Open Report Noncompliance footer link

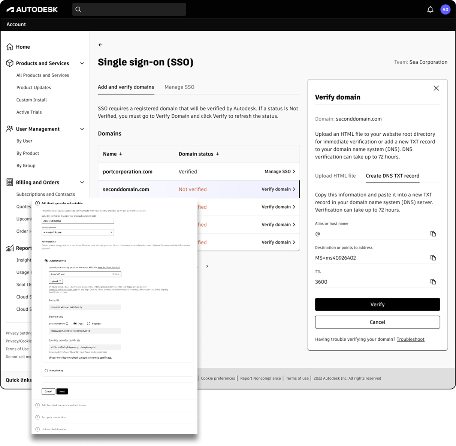click(260, 379)
